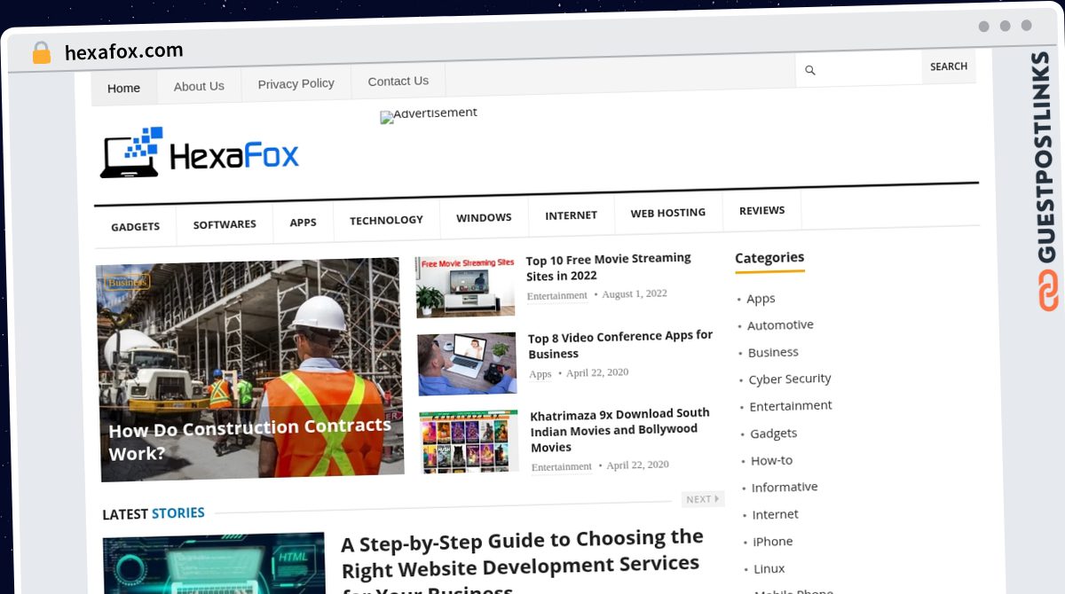
Task: Open the Video Conference Apps article thumbnail
Action: tap(467, 363)
